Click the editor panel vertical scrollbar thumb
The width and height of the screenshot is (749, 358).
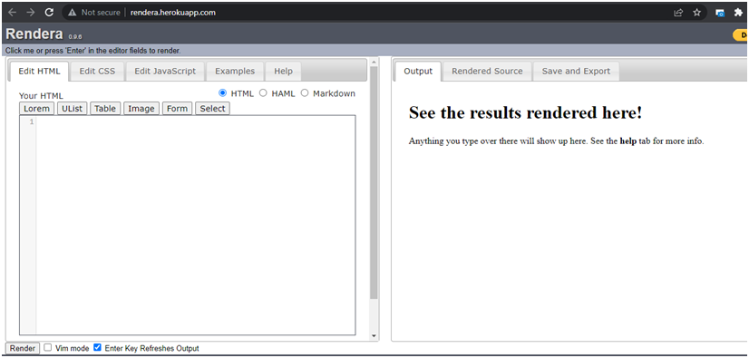374,183
